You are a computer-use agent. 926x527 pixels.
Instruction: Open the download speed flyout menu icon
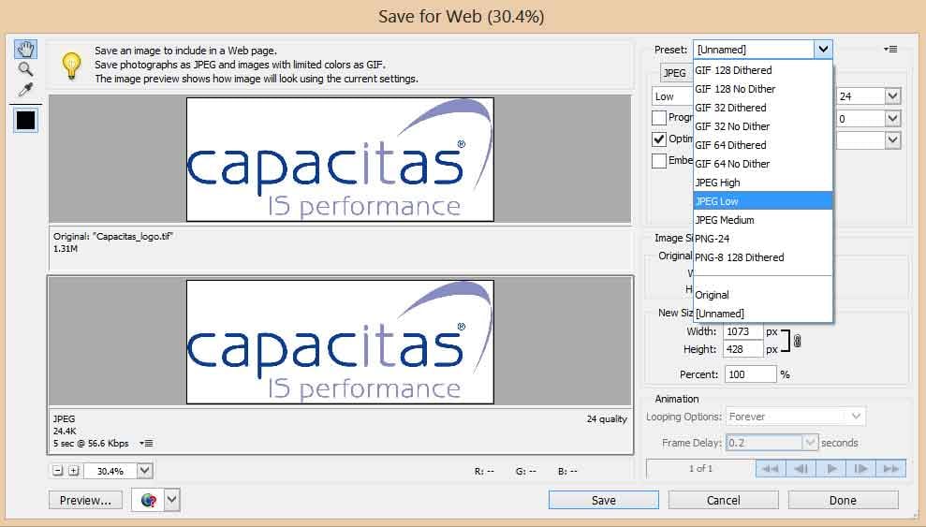[x=146, y=443]
